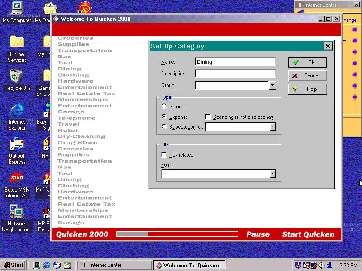Click the volume speaker icon in system tray

click(x=321, y=265)
